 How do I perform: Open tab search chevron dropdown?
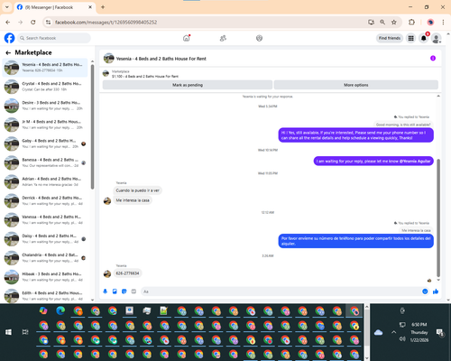pos(7,7)
